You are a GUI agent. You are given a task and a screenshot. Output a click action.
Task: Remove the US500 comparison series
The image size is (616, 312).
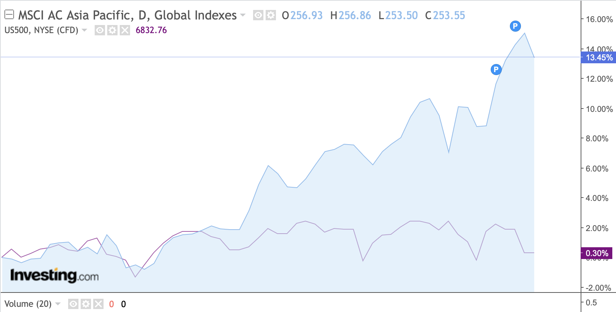coord(125,30)
